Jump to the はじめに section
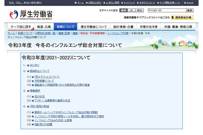Viewport: 203px width, 135px height. click(x=35, y=65)
